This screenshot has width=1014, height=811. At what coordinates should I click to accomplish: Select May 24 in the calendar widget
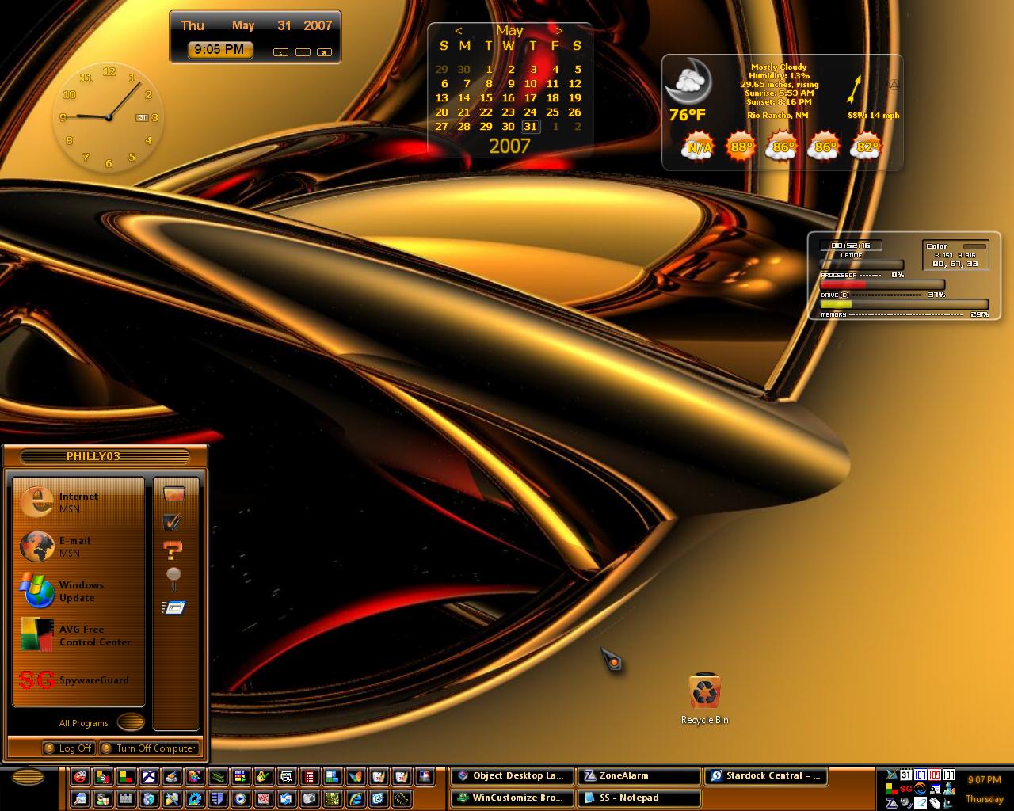click(x=530, y=112)
